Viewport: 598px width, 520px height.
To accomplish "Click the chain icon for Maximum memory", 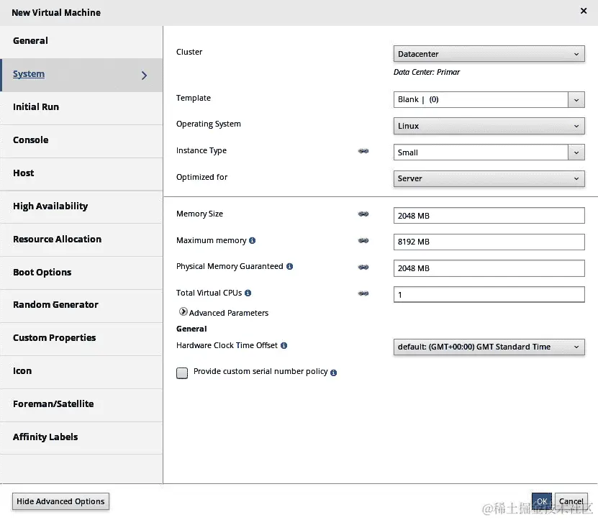I will tap(363, 241).
